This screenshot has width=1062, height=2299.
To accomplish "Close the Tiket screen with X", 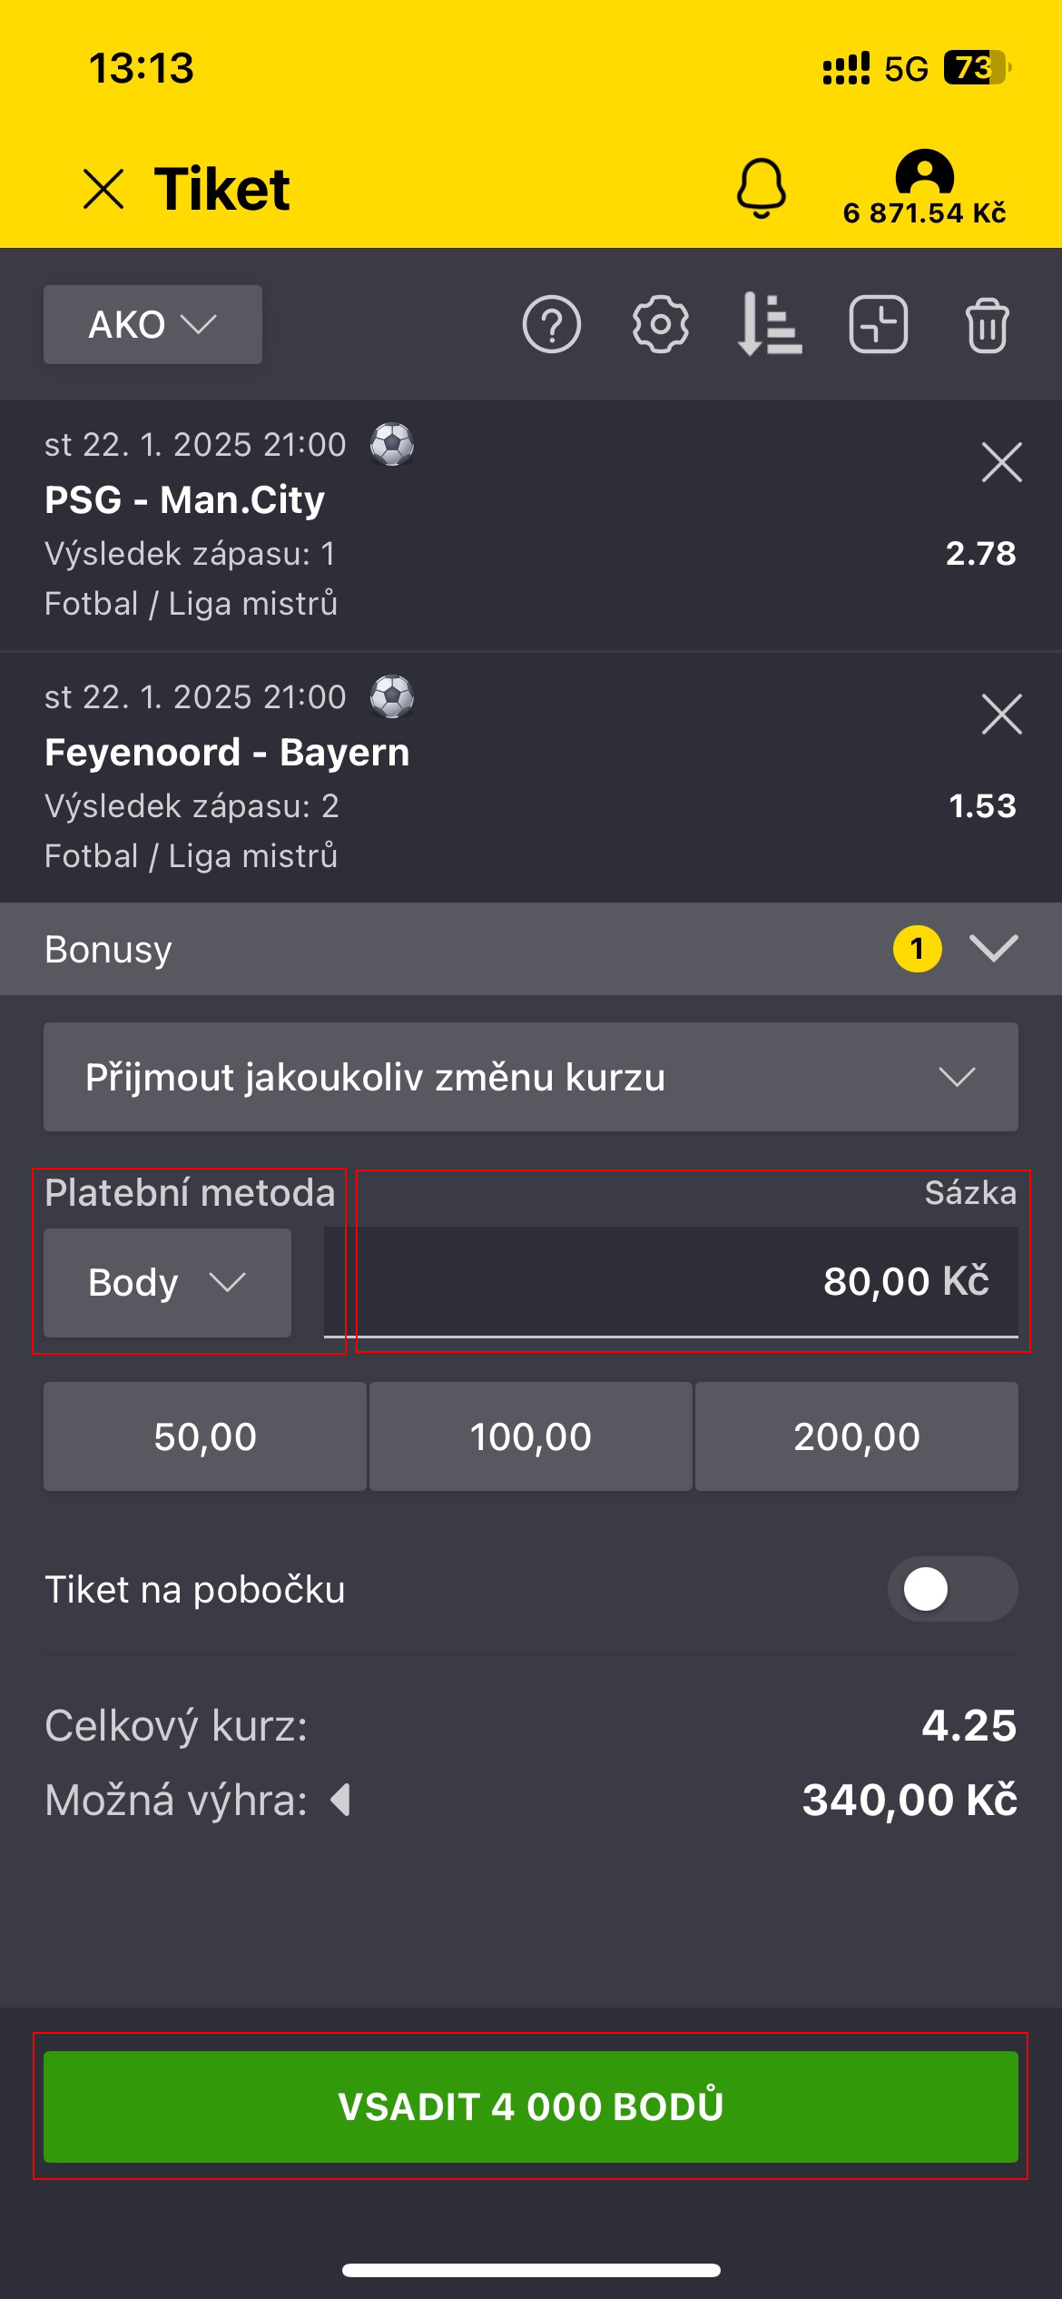I will (x=103, y=190).
